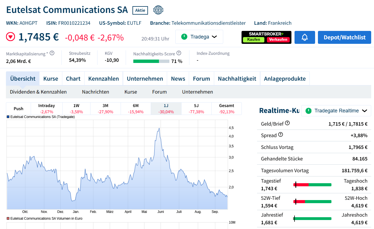Viewport: 374px width, 229px height.
Task: Enable Push chart mode
Action: click(18, 108)
